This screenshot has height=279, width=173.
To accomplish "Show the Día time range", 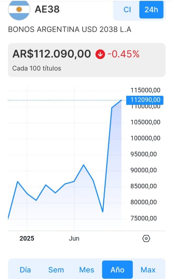I will [25, 270].
